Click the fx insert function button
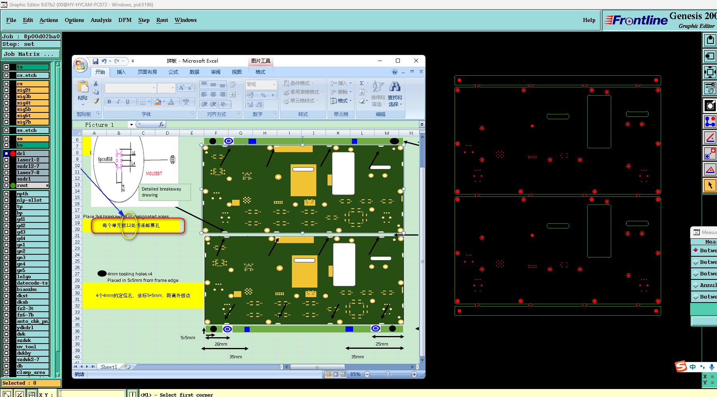This screenshot has width=717, height=397. coord(161,124)
